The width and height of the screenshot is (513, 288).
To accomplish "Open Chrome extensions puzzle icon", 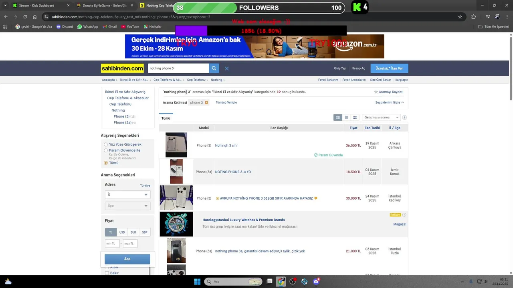I will coord(474,17).
